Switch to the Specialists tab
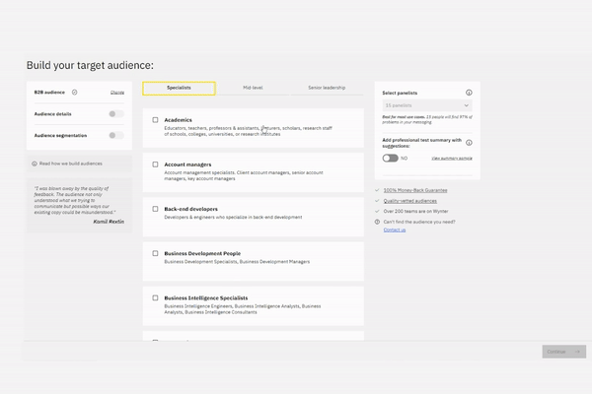The width and height of the screenshot is (592, 394). point(179,89)
